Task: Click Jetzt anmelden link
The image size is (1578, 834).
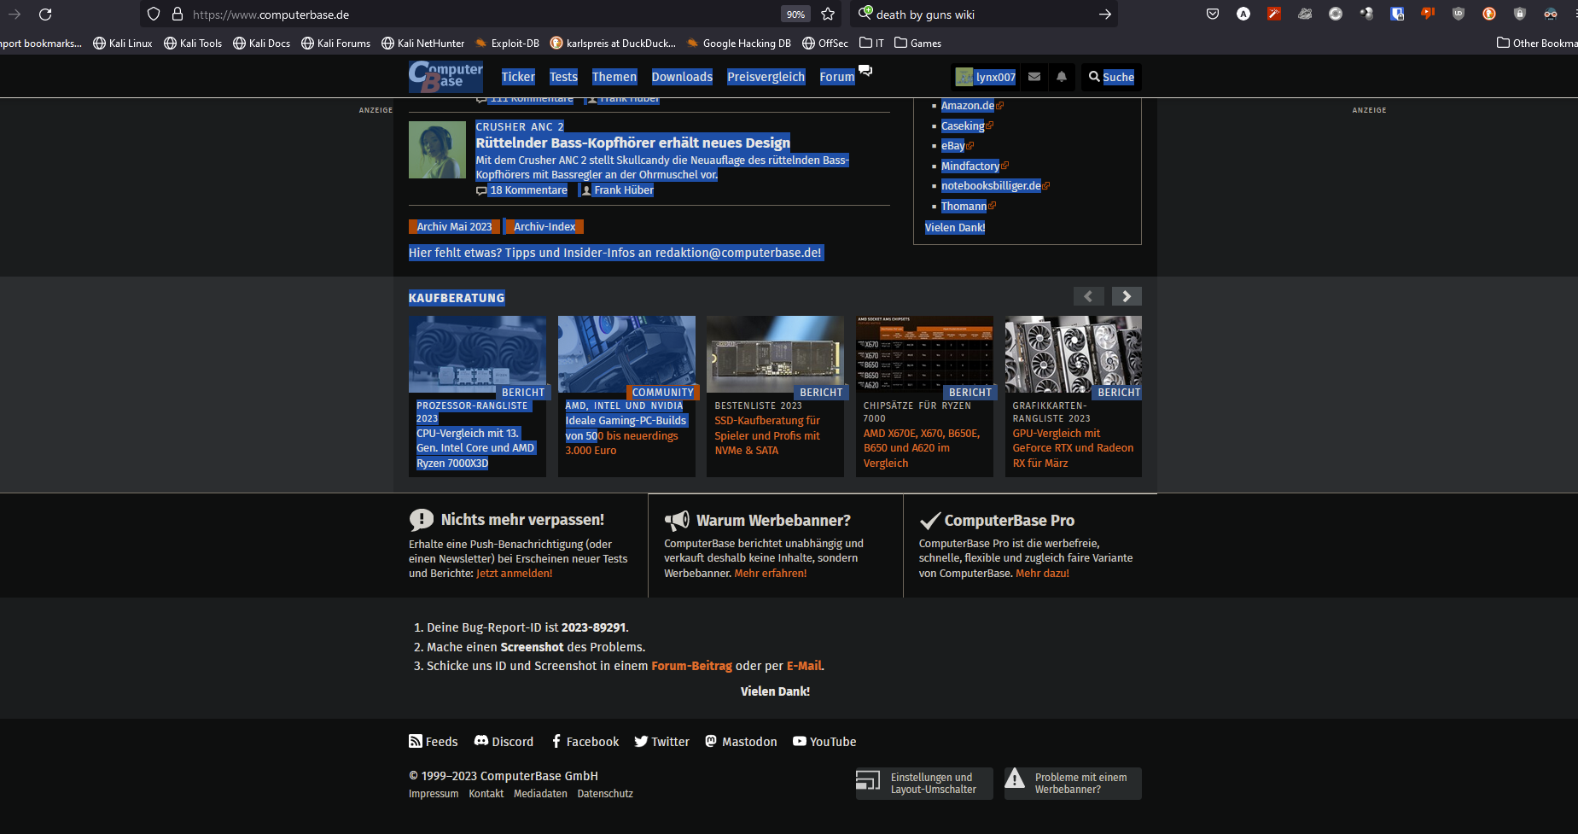Action: point(515,574)
